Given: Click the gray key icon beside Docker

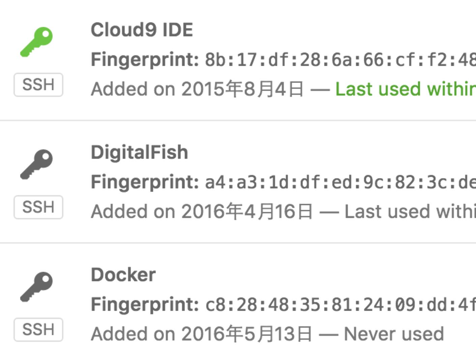Looking at the screenshot, I should pyautogui.click(x=37, y=287).
